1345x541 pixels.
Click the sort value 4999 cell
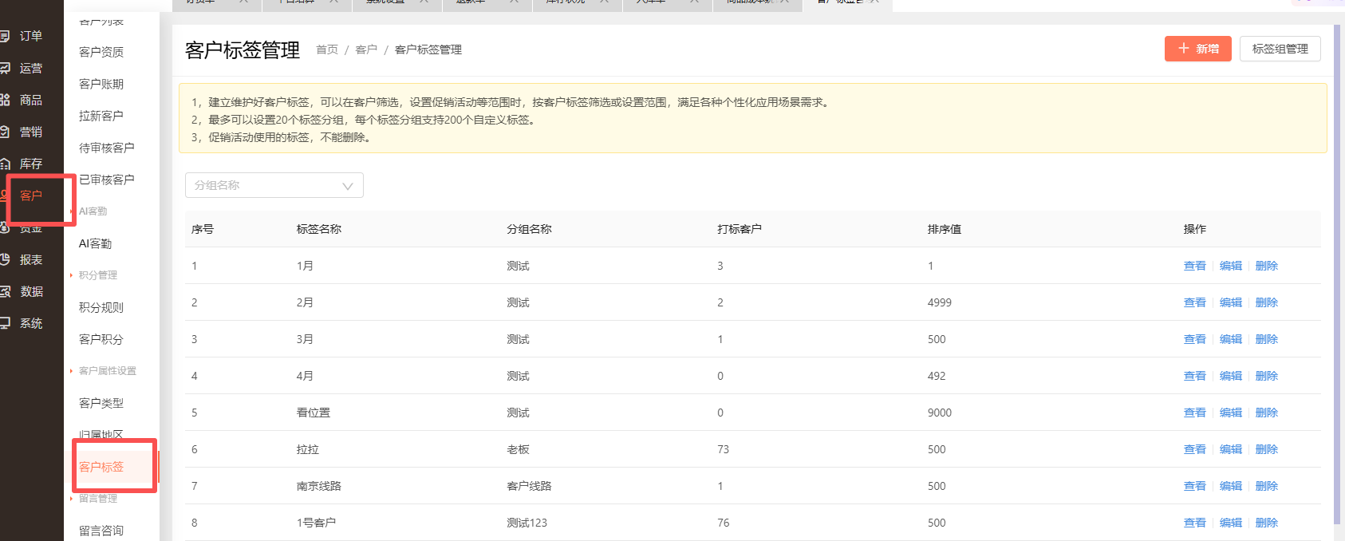[x=939, y=302]
